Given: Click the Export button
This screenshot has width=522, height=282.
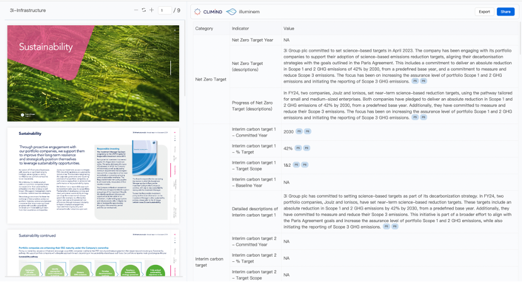Looking at the screenshot, I should 484,11.
